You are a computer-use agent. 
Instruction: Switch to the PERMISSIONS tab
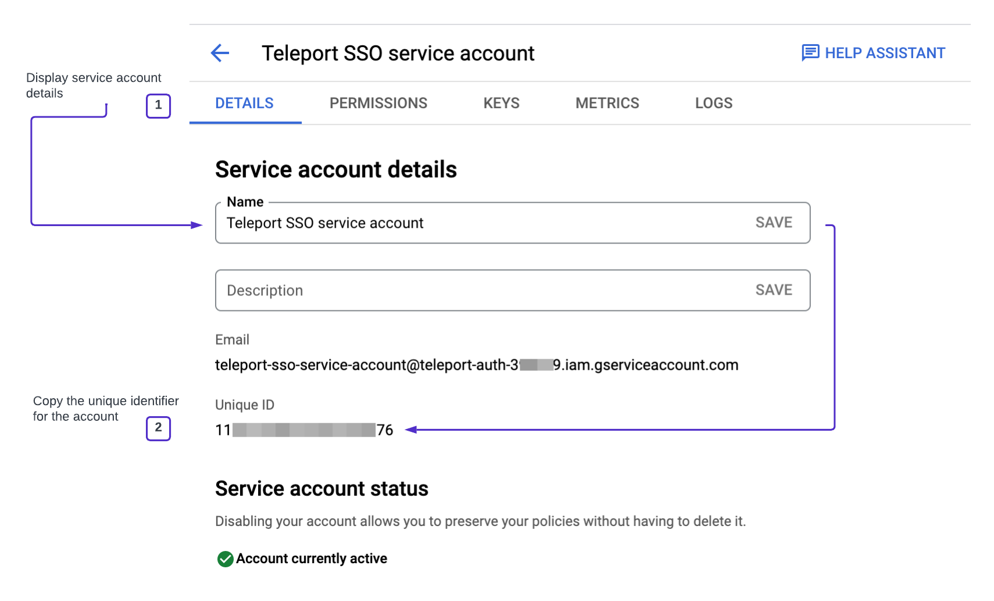[x=378, y=103]
